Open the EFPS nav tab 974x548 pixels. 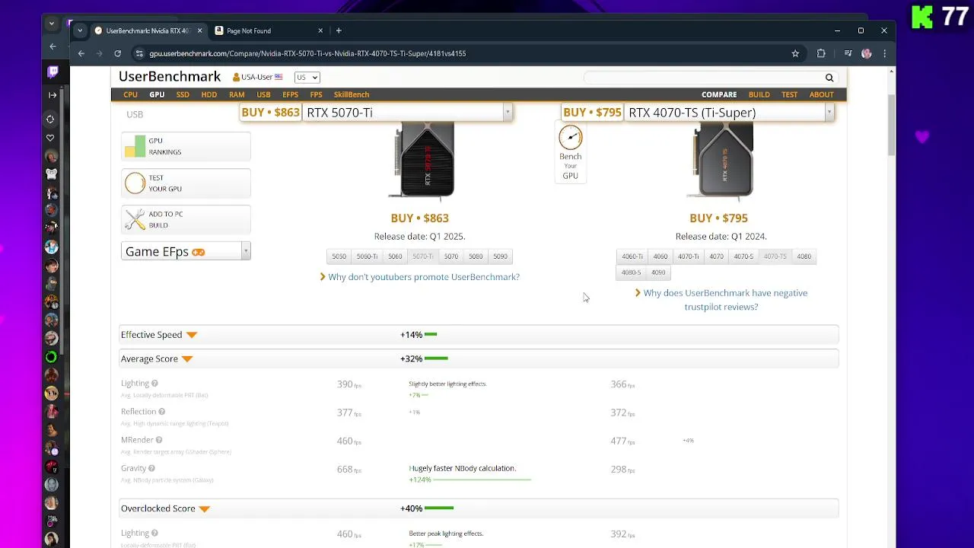pos(290,94)
